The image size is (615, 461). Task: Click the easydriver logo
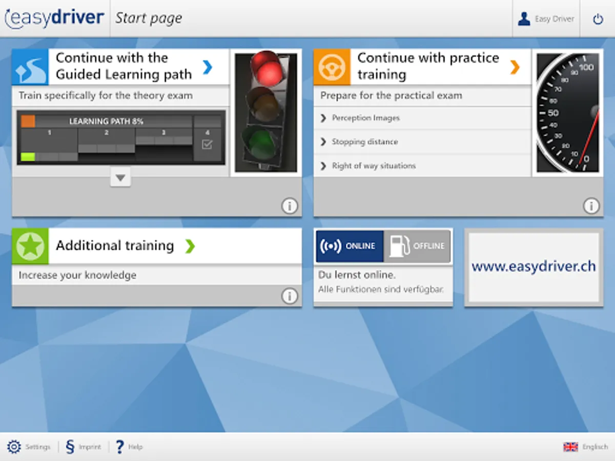54,18
